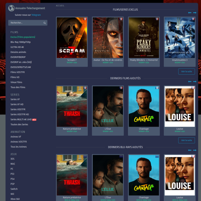Click next arrow in Films/Series Exclus carousel
201x201 pixels.
point(195,13)
